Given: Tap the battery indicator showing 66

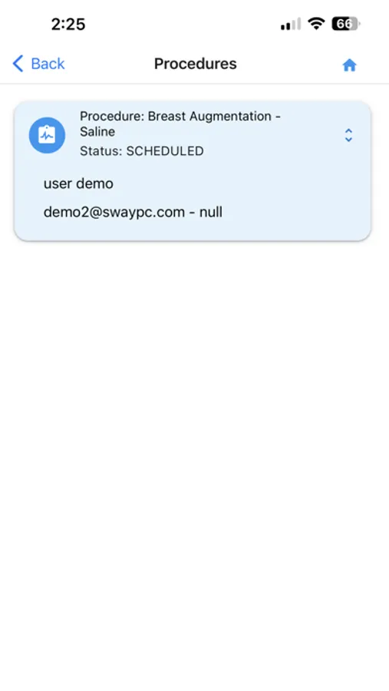Looking at the screenshot, I should point(346,23).
